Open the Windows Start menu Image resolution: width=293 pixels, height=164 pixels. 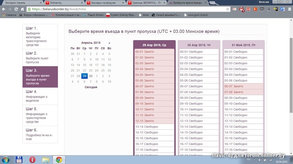(x=5, y=160)
